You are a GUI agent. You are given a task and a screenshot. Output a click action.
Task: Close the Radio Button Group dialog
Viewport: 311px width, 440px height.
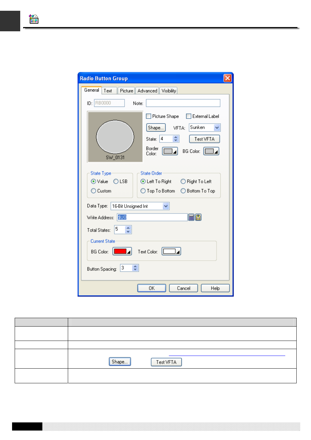click(x=228, y=78)
